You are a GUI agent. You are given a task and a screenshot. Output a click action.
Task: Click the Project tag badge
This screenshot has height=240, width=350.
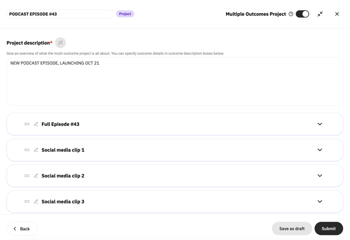pyautogui.click(x=125, y=14)
